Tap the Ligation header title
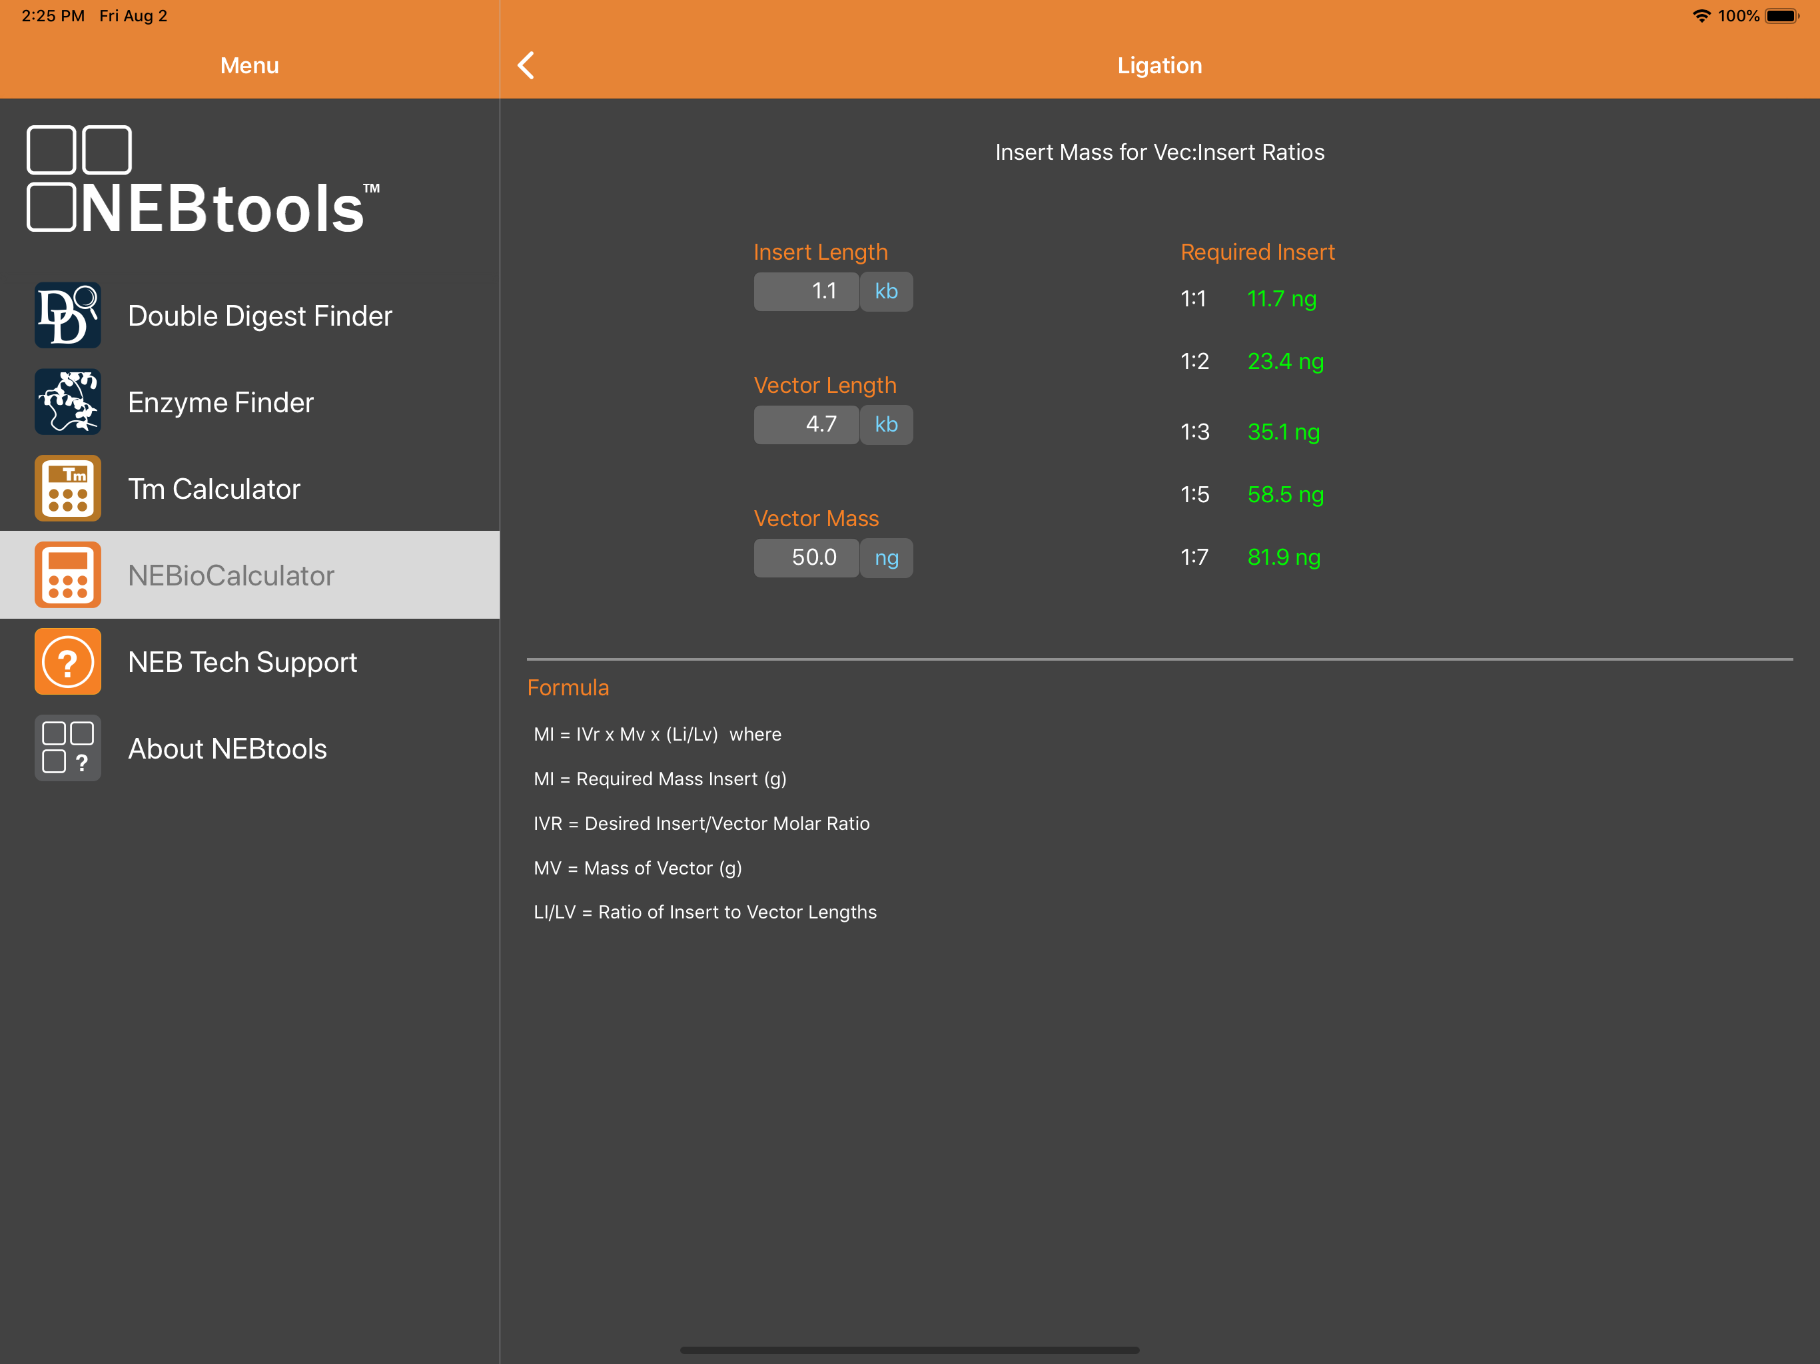Viewport: 1820px width, 1364px height. click(1159, 65)
